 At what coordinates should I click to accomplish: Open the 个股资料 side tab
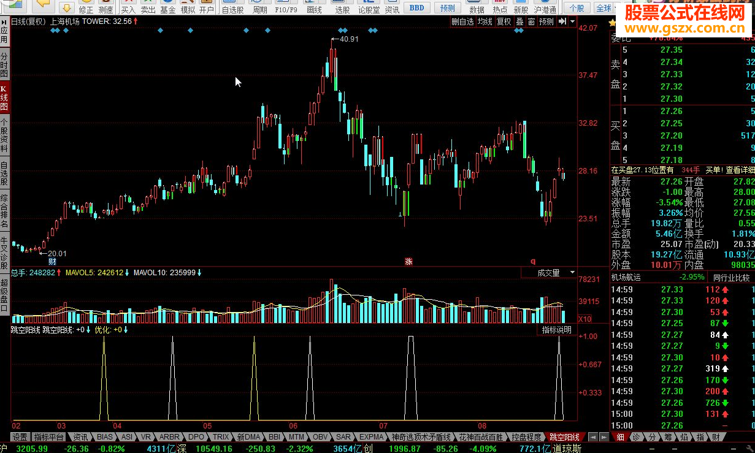(x=4, y=135)
